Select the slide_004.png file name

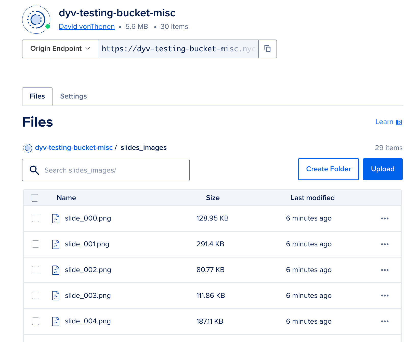88,321
